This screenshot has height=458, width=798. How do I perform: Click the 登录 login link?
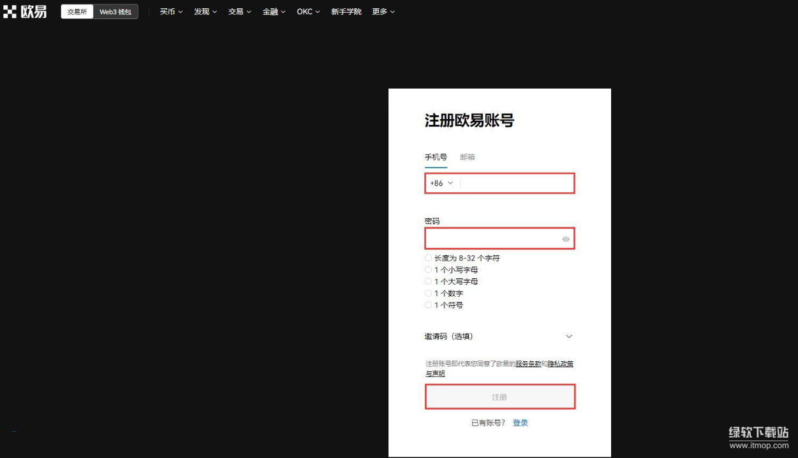[x=521, y=423]
